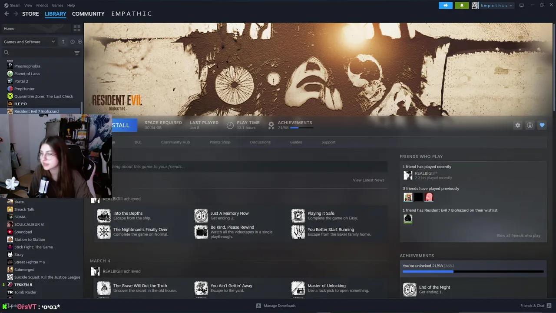Click the achievements progress bar in right panel
The image size is (556, 313).
point(473,271)
